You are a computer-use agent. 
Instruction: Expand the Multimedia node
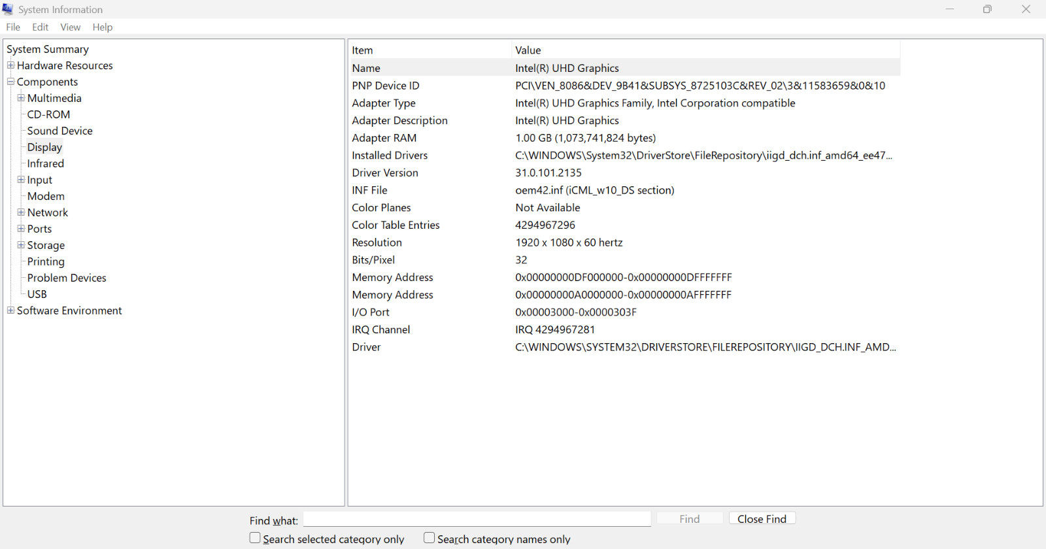[x=21, y=97]
